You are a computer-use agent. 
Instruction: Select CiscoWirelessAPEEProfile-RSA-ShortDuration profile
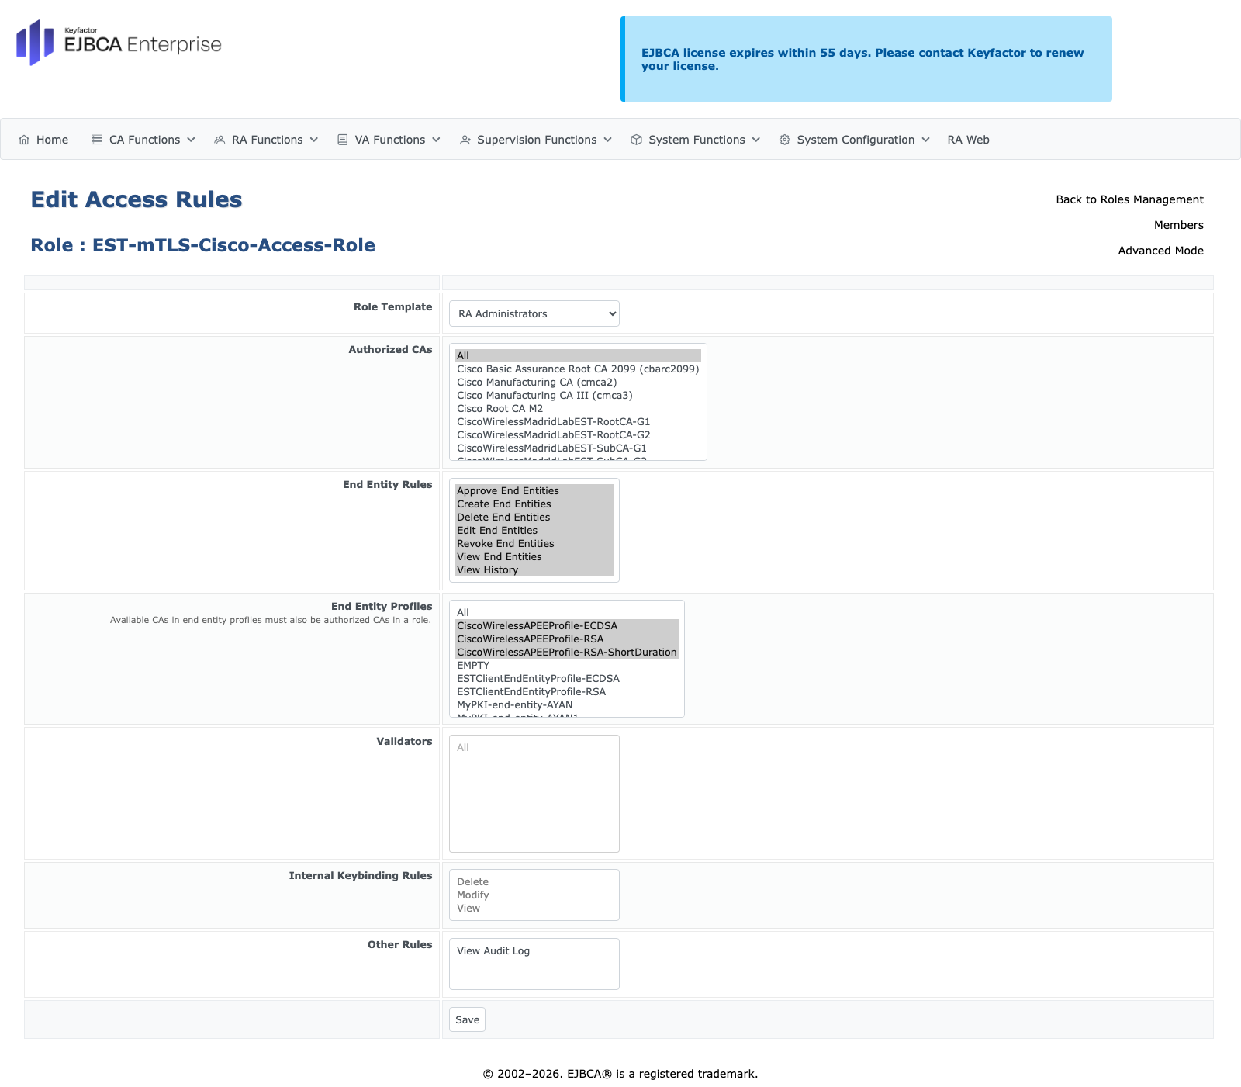tap(567, 653)
